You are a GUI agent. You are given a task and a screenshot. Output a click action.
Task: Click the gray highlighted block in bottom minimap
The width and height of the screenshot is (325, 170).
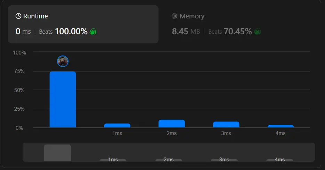click(x=57, y=153)
